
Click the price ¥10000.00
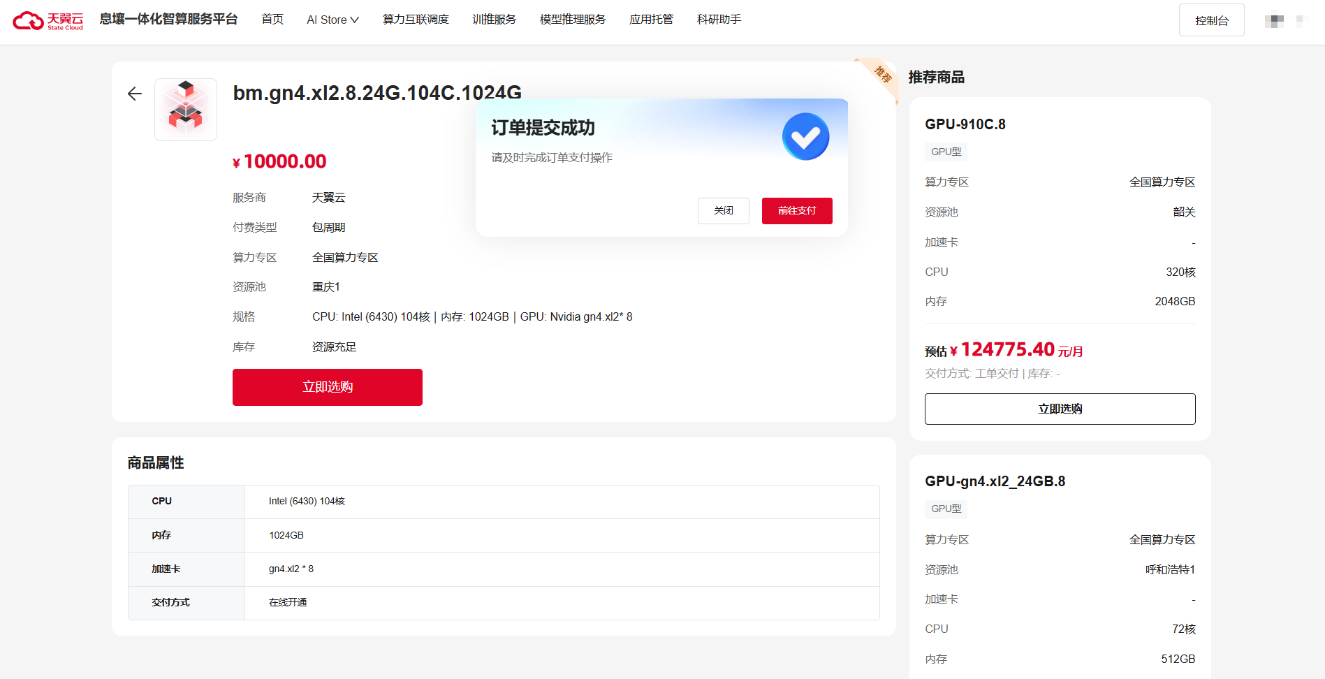[x=279, y=161]
